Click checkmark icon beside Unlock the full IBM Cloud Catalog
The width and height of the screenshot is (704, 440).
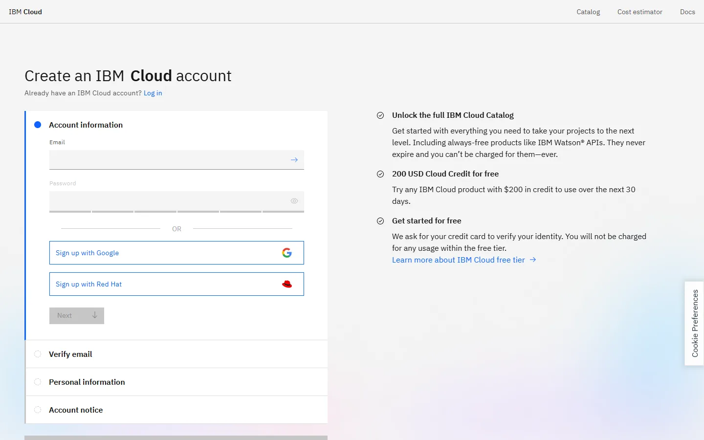pos(380,115)
